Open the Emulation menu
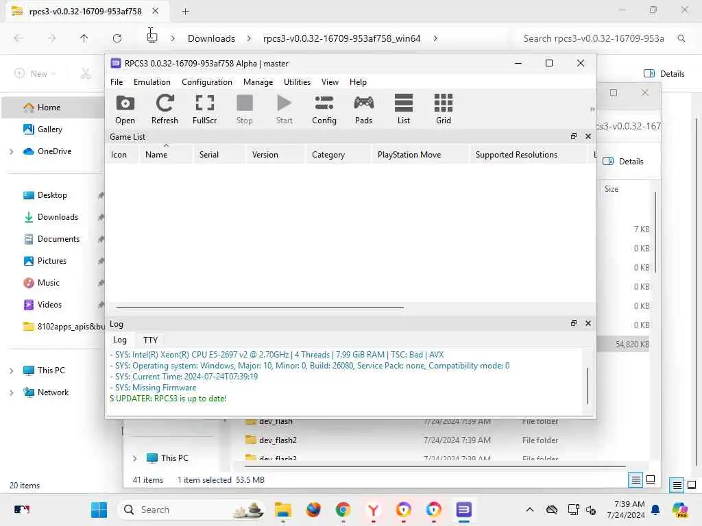Image resolution: width=702 pixels, height=526 pixels. 152,82
